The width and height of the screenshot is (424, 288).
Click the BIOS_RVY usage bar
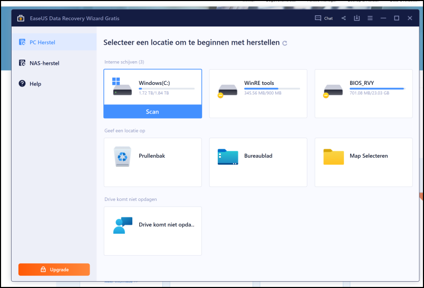click(378, 89)
